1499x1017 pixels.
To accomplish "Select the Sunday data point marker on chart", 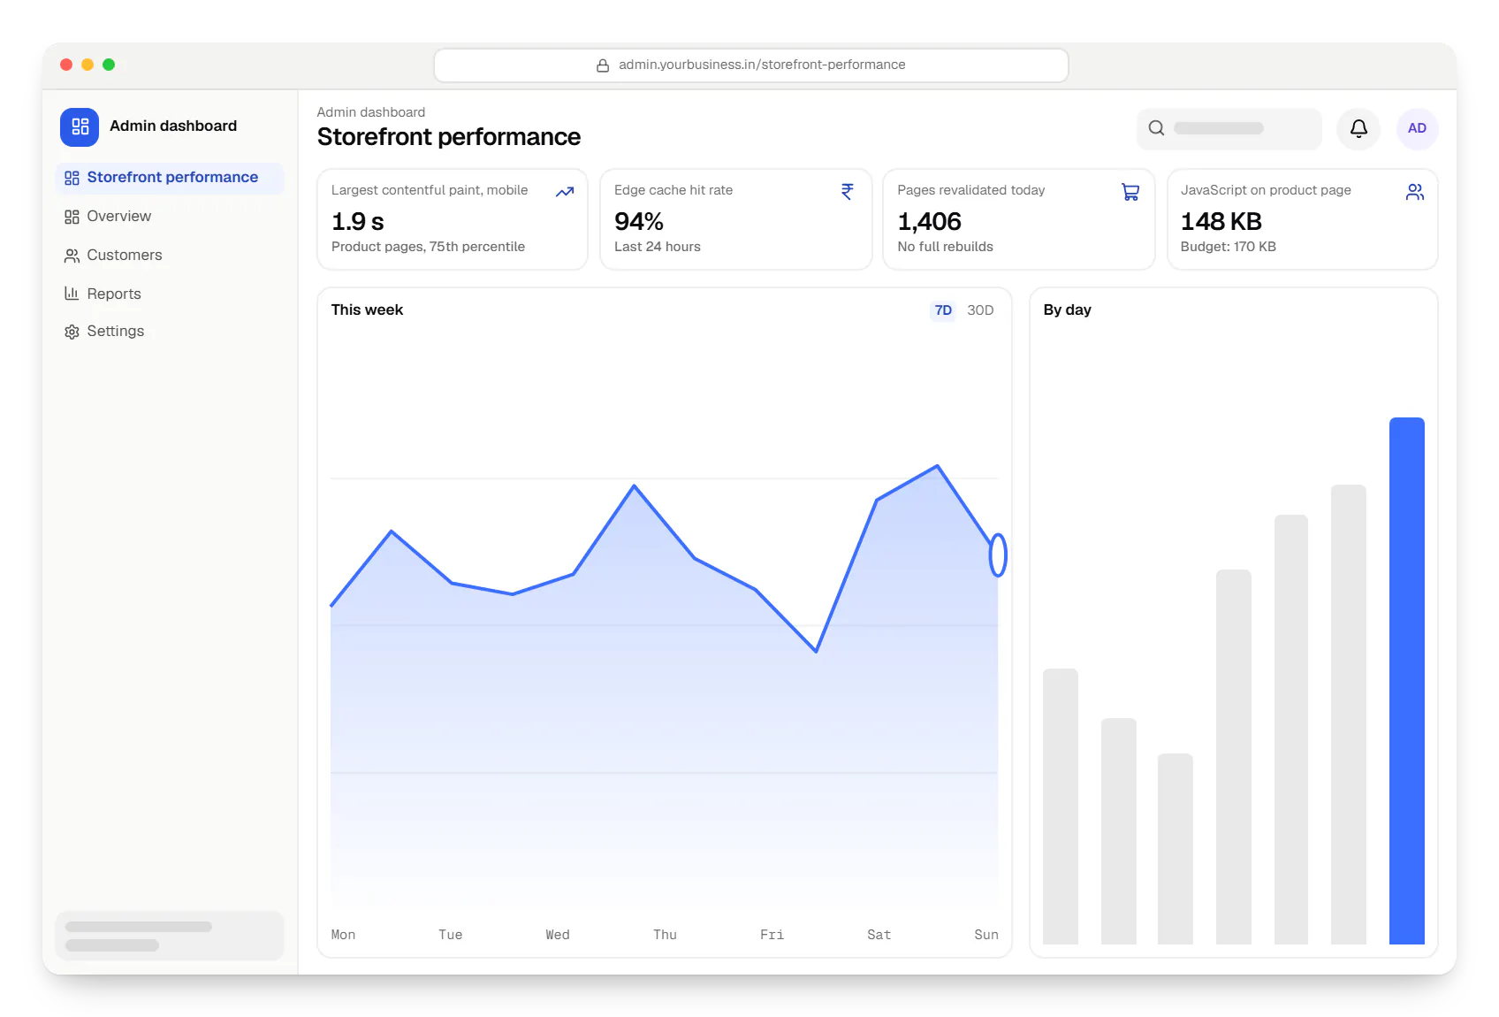I will 998,555.
